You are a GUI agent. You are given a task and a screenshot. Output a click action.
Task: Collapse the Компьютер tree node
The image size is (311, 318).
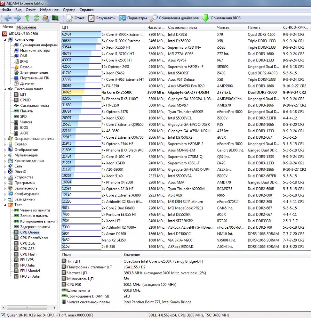click(x=5, y=39)
